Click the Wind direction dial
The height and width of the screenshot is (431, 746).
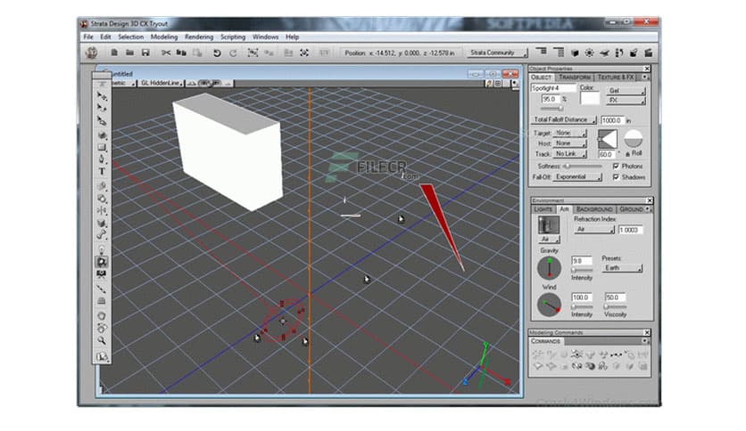click(549, 305)
